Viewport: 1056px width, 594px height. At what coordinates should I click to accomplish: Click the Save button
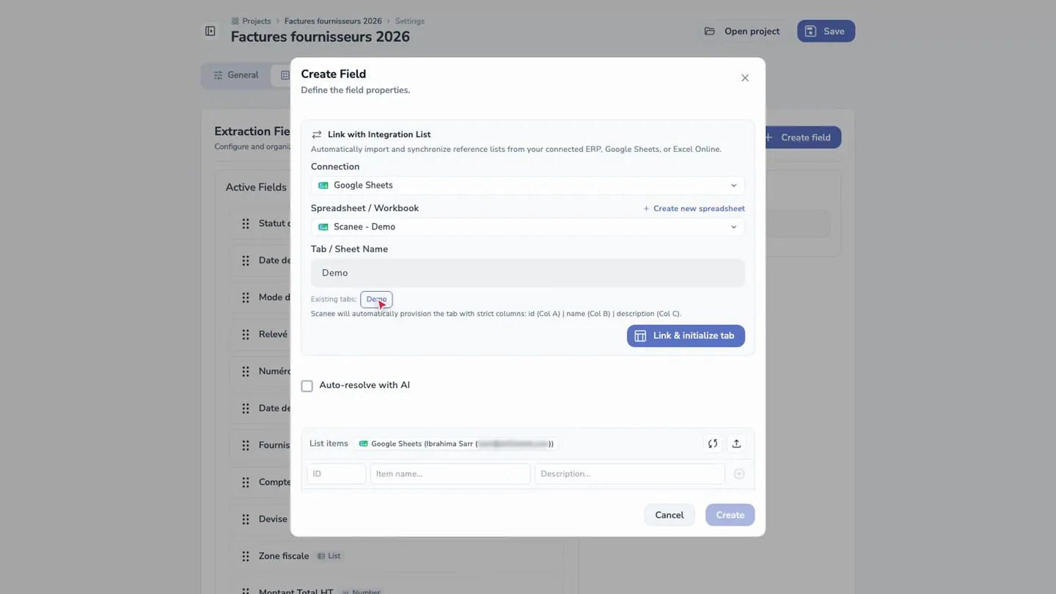tap(826, 31)
